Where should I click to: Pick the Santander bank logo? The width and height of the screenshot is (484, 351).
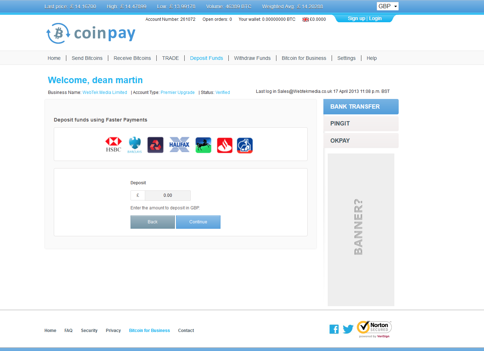point(224,145)
